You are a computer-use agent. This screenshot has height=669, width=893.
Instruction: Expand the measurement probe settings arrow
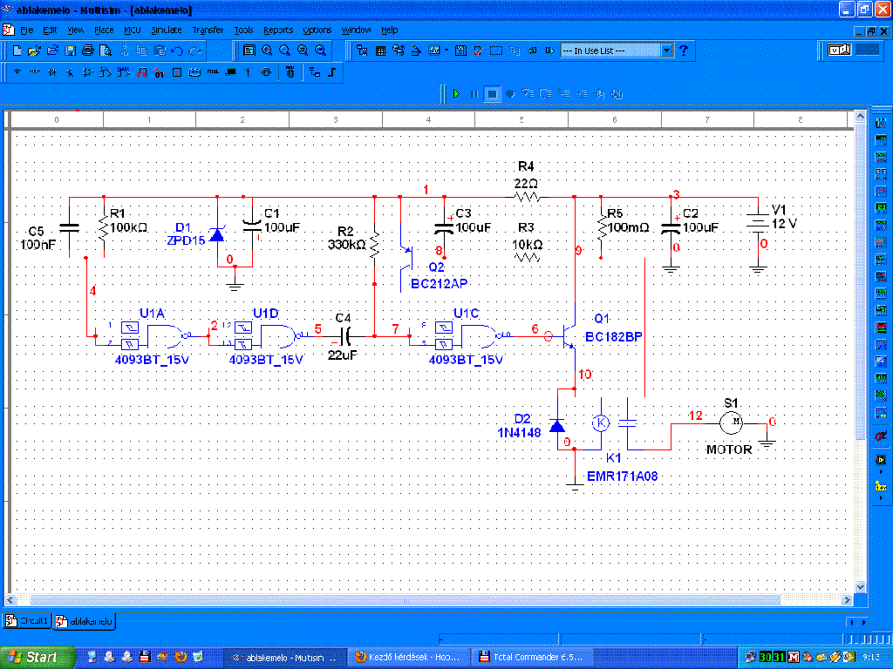click(x=881, y=498)
